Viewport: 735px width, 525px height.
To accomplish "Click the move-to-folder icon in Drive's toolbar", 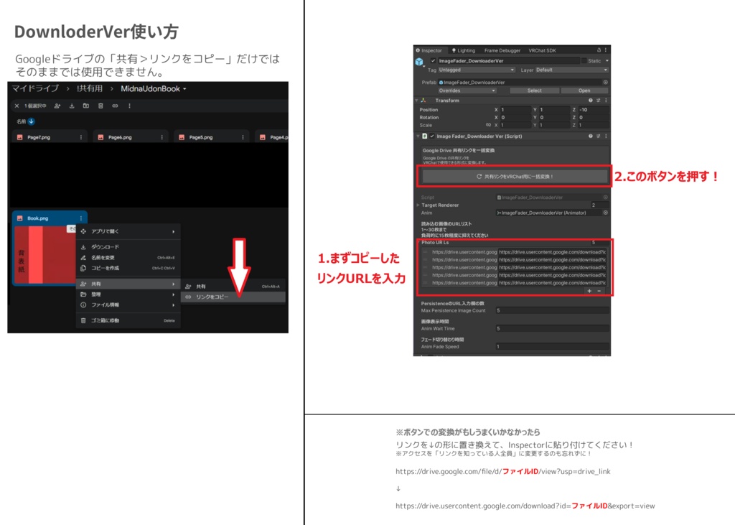I will pyautogui.click(x=86, y=106).
